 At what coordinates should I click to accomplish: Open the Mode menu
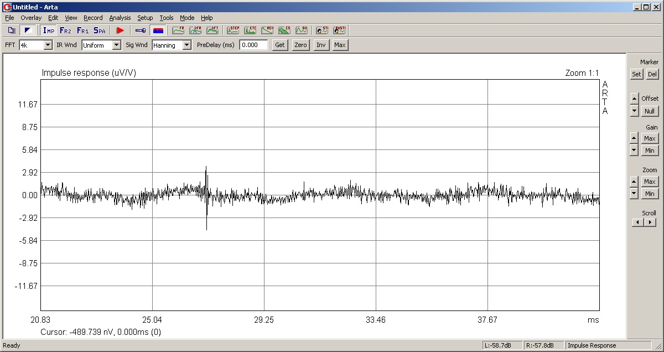pos(187,18)
